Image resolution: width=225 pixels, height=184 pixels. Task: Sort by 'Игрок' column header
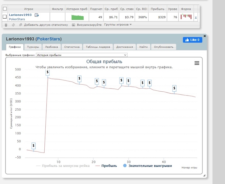tap(29, 9)
